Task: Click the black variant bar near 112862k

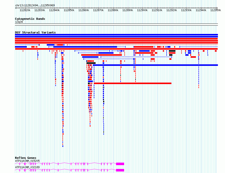Action: tap(91, 63)
